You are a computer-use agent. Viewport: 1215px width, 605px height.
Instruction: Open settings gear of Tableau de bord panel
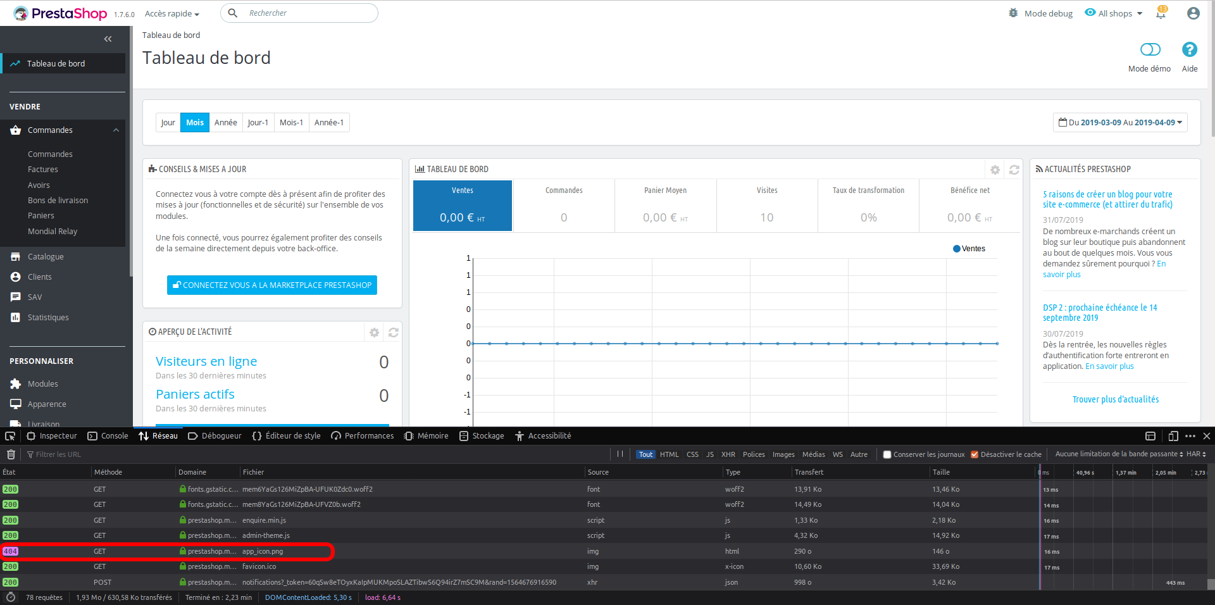[x=995, y=170]
